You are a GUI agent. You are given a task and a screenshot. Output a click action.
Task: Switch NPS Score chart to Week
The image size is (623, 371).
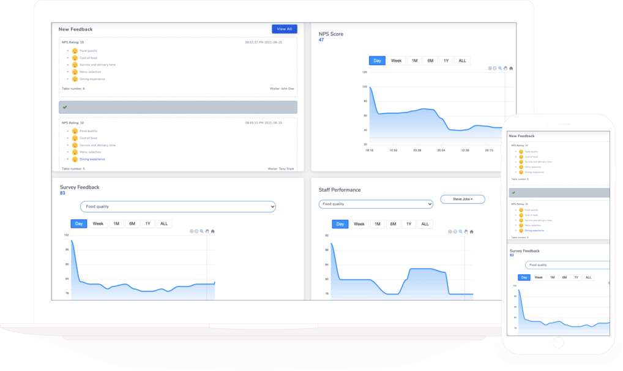click(396, 61)
